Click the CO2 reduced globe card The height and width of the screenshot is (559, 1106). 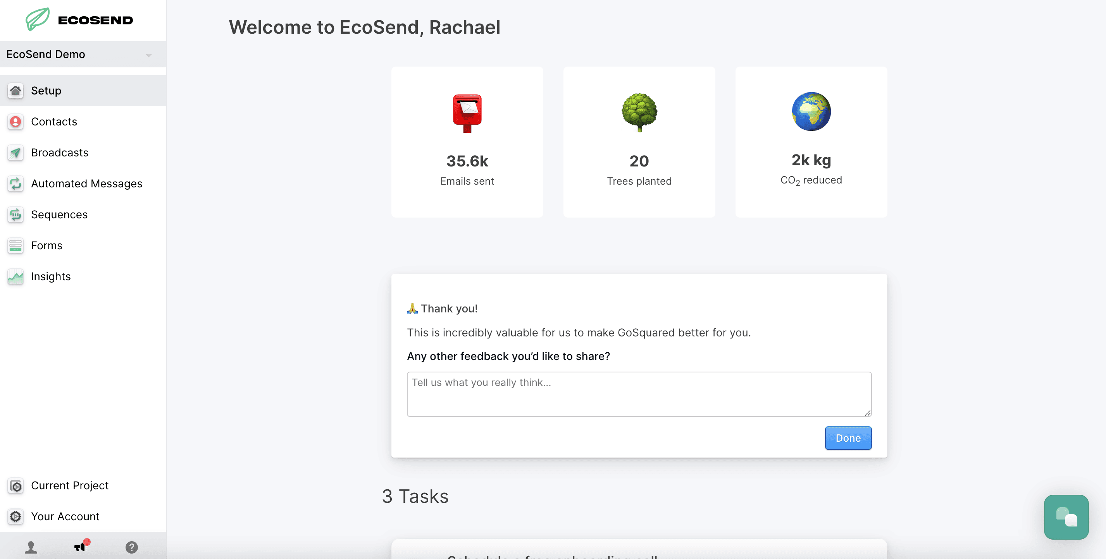click(811, 142)
